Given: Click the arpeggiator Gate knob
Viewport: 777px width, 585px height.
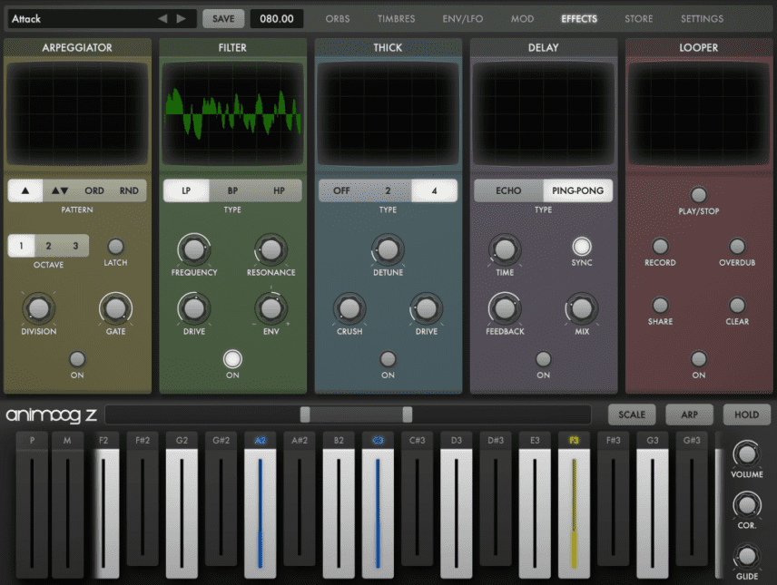Looking at the screenshot, I should pyautogui.click(x=115, y=308).
